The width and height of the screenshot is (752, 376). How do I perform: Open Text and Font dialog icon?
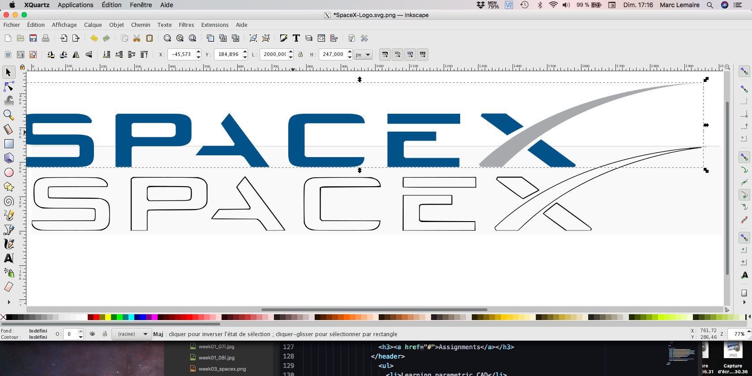296,38
